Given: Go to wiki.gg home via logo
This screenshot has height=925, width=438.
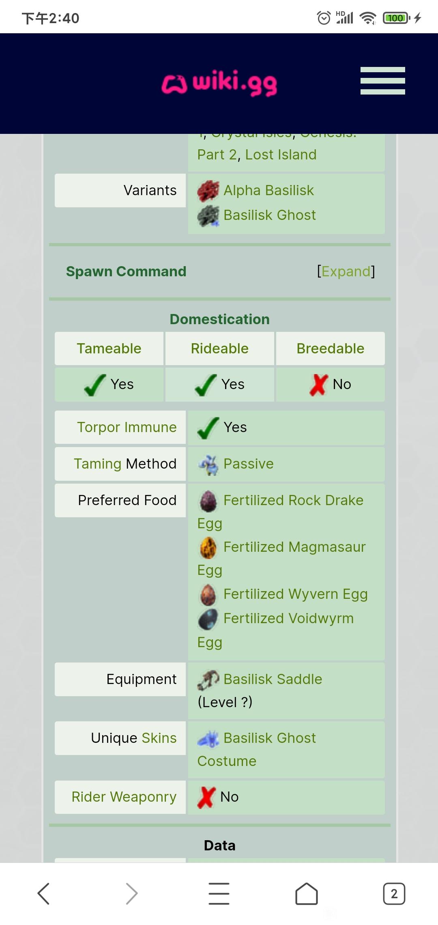Looking at the screenshot, I should pos(219,83).
